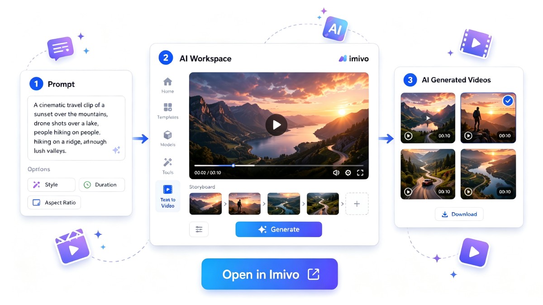Open generated thumbnail of lake at sunset
Screen dimensions: 543x305
point(428,118)
